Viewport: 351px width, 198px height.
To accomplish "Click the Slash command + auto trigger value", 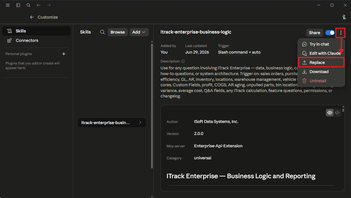I will point(239,52).
